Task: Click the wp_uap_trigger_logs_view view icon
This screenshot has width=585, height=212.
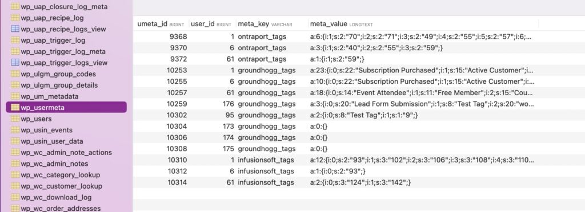Action: [15, 63]
